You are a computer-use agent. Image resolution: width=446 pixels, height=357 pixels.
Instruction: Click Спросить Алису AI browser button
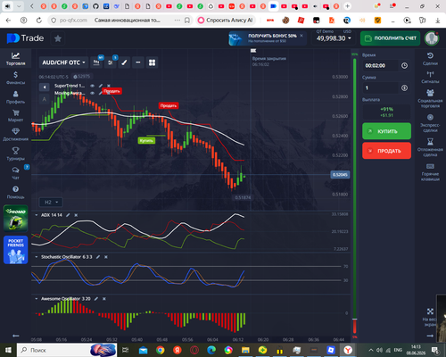226,20
